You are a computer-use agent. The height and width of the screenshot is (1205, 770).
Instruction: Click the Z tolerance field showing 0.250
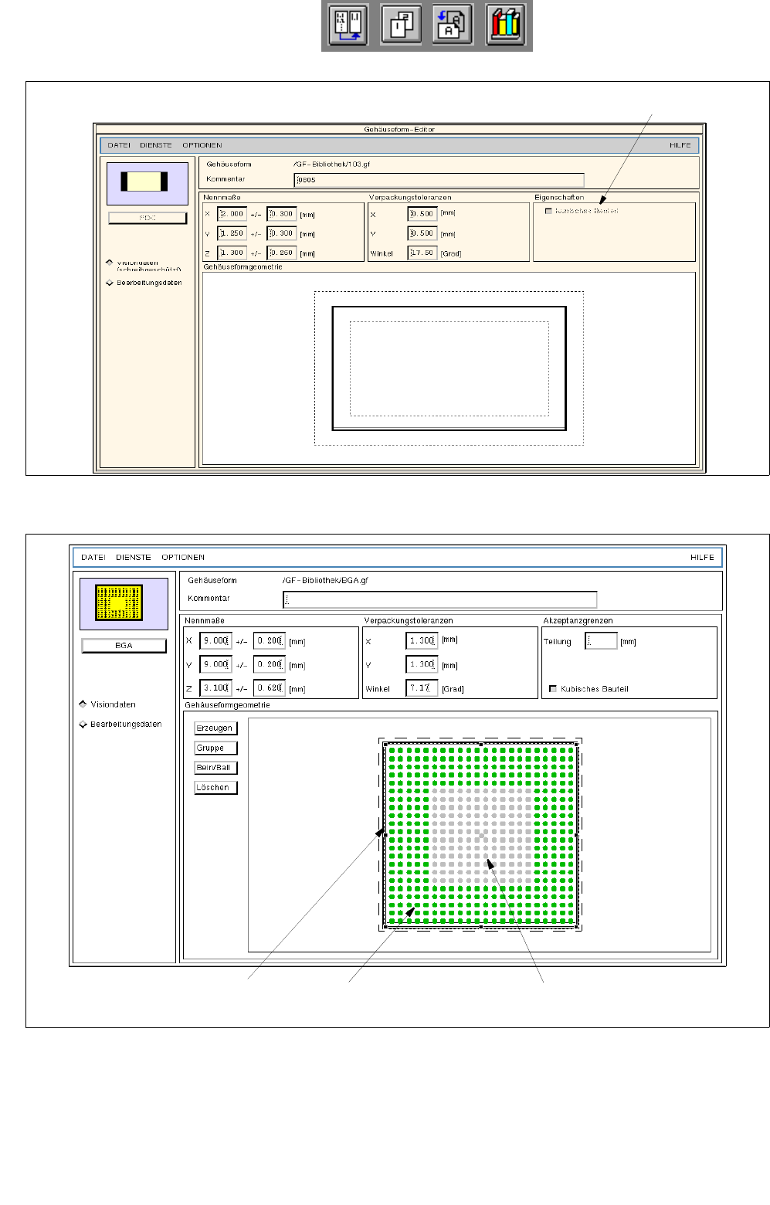(x=282, y=253)
